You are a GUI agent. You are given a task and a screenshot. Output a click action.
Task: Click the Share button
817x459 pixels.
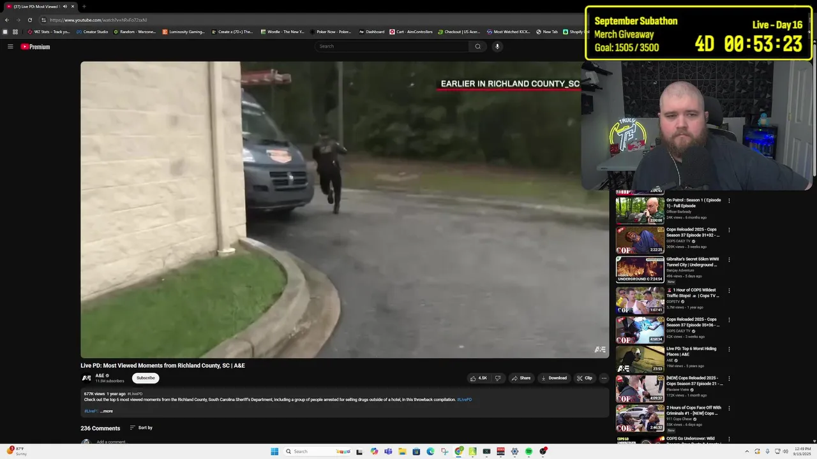[x=521, y=378]
